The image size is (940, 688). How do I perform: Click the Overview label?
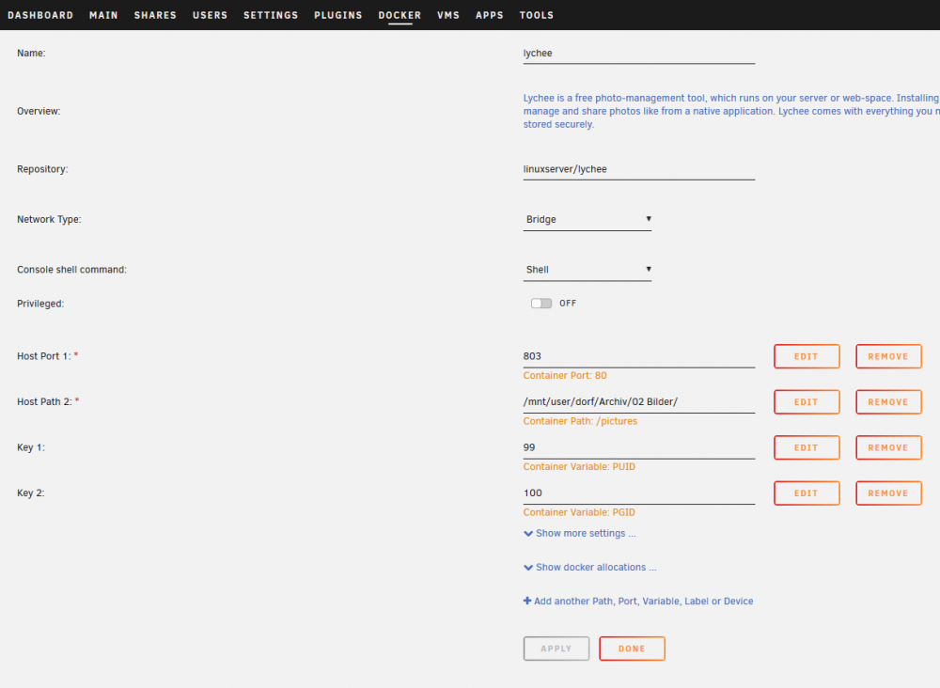coord(39,112)
